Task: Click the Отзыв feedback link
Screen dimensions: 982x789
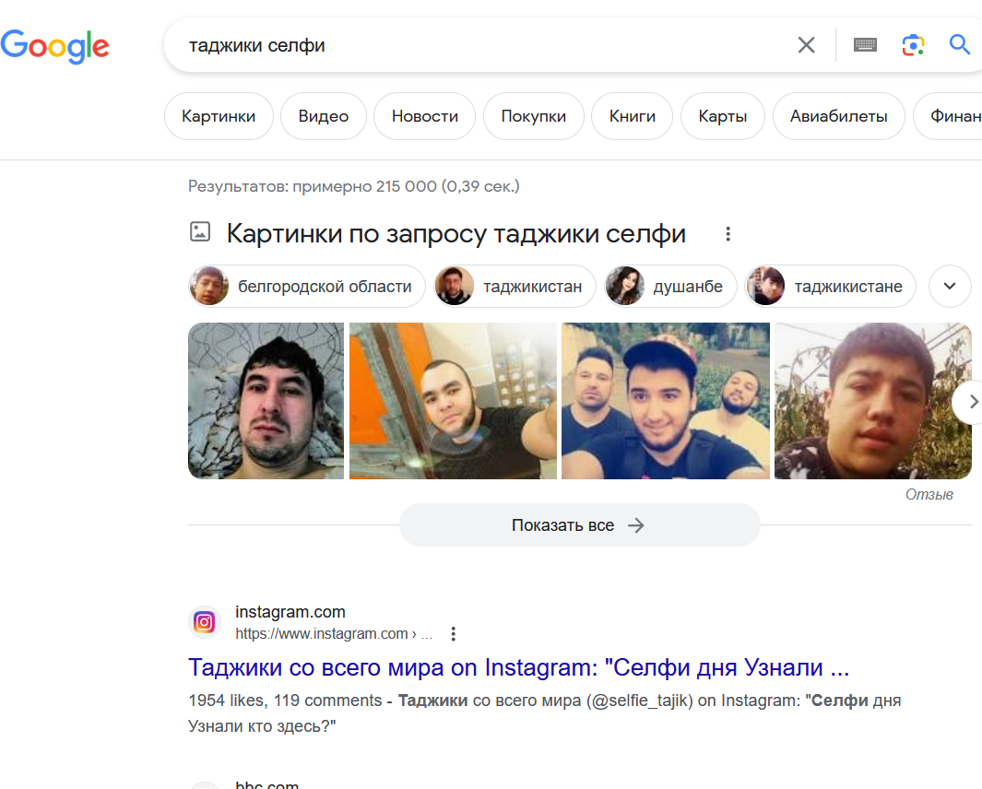Action: point(929,495)
